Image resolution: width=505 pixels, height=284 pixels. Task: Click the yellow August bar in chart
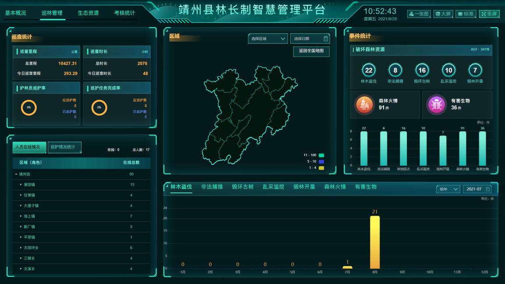click(x=375, y=242)
